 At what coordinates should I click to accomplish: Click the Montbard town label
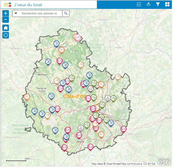point(42,75)
